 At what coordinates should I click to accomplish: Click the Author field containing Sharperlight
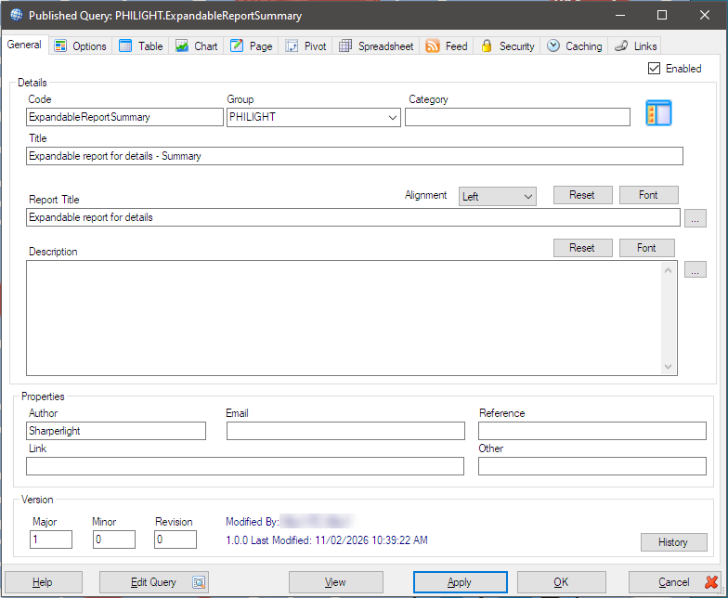pyautogui.click(x=116, y=431)
